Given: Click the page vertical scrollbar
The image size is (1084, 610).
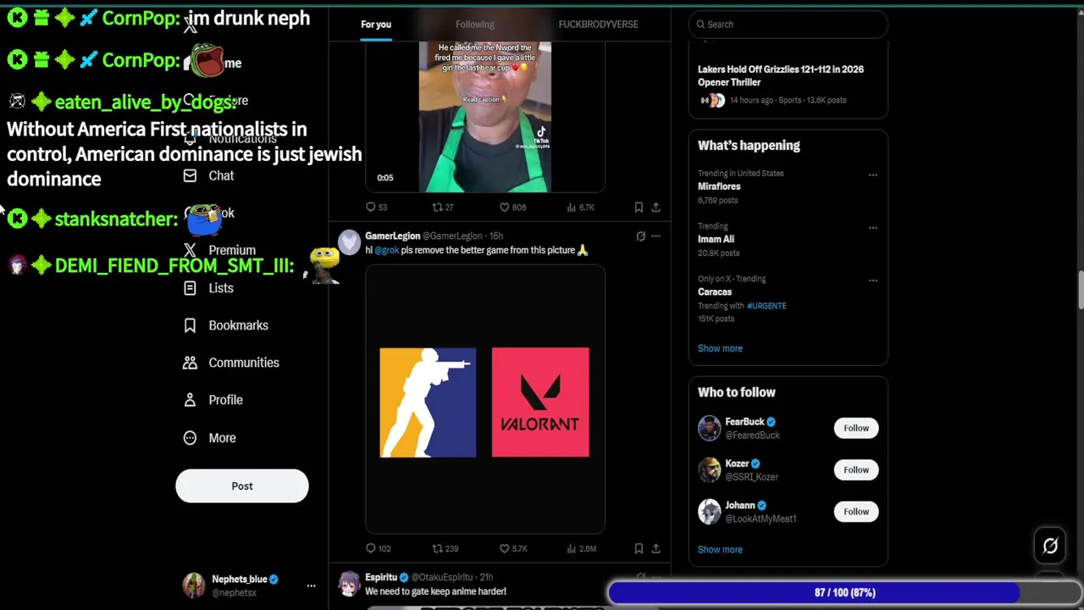Looking at the screenshot, I should coord(1080,291).
